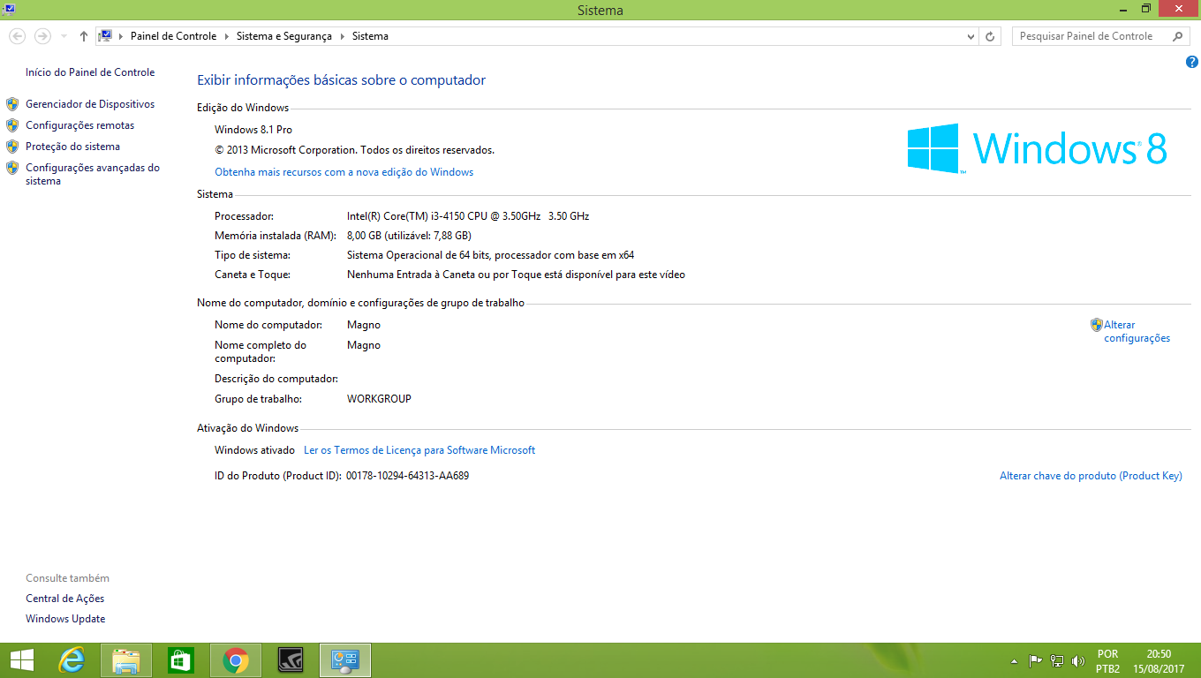This screenshot has width=1201, height=678.
Task: Click taskbar clock showing 20:50
Action: 1159,661
